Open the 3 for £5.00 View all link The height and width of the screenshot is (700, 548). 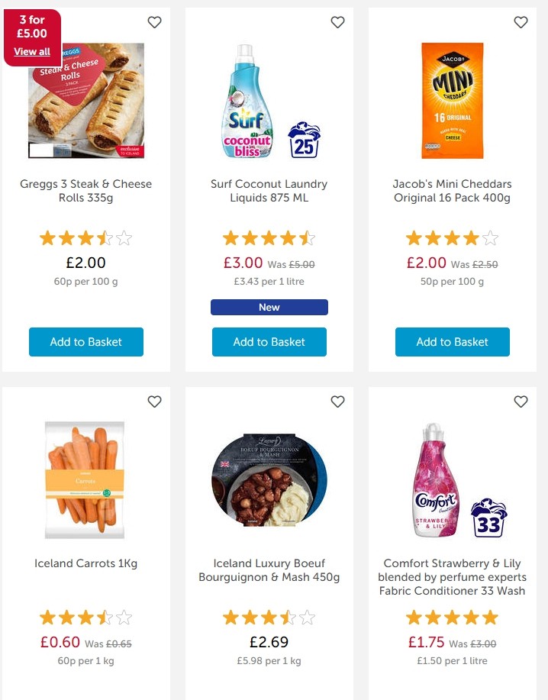32,52
